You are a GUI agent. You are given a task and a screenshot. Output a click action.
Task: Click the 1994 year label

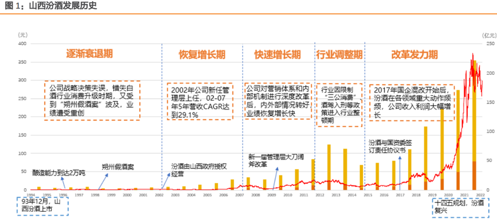pos(30,195)
